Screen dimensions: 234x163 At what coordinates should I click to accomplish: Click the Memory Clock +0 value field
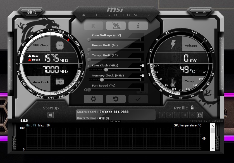142,76
